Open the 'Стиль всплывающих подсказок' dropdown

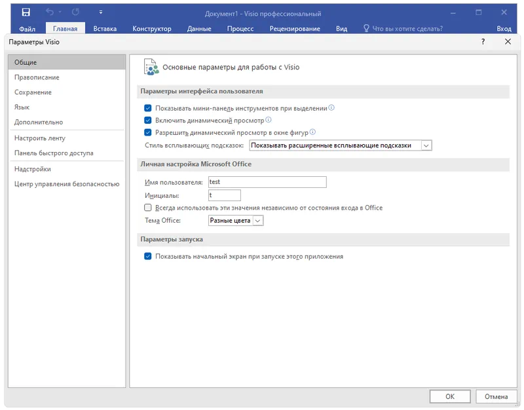pyautogui.click(x=426, y=145)
